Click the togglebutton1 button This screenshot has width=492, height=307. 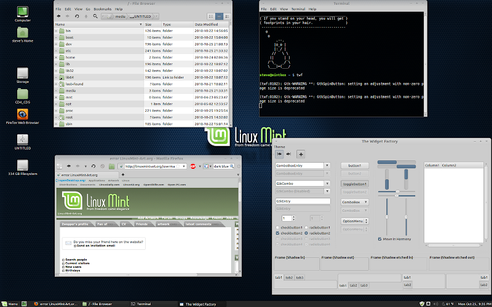tap(354, 184)
